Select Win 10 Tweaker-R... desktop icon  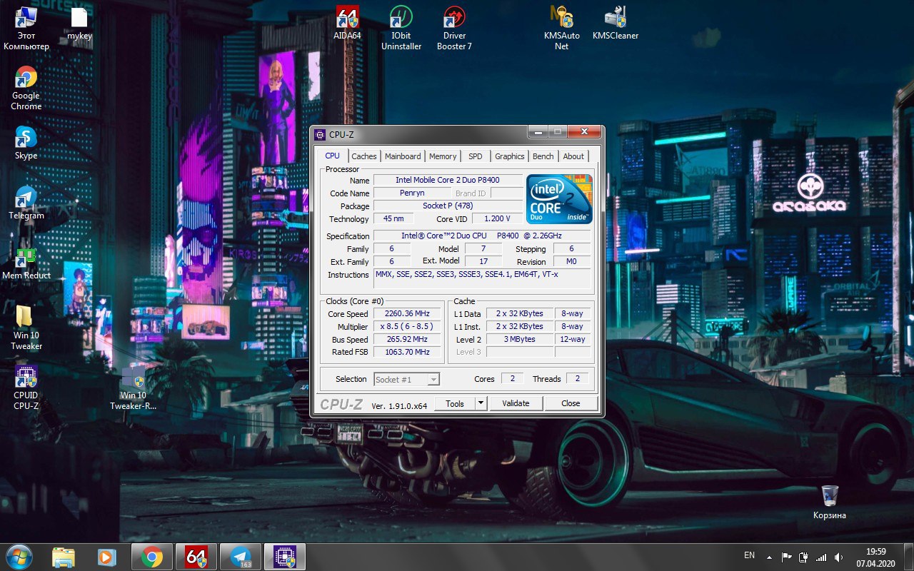133,389
